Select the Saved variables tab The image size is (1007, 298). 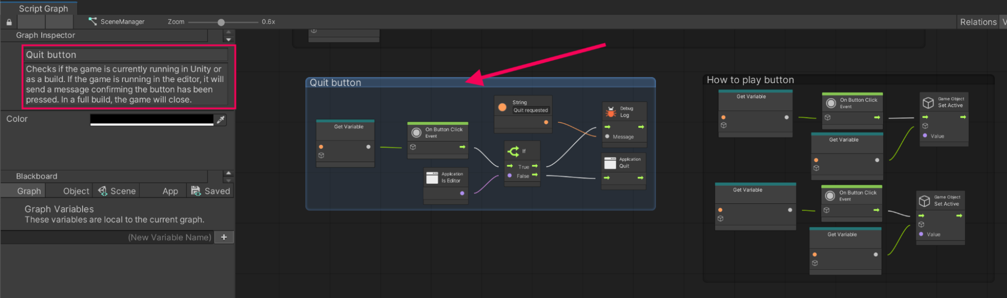coord(211,191)
